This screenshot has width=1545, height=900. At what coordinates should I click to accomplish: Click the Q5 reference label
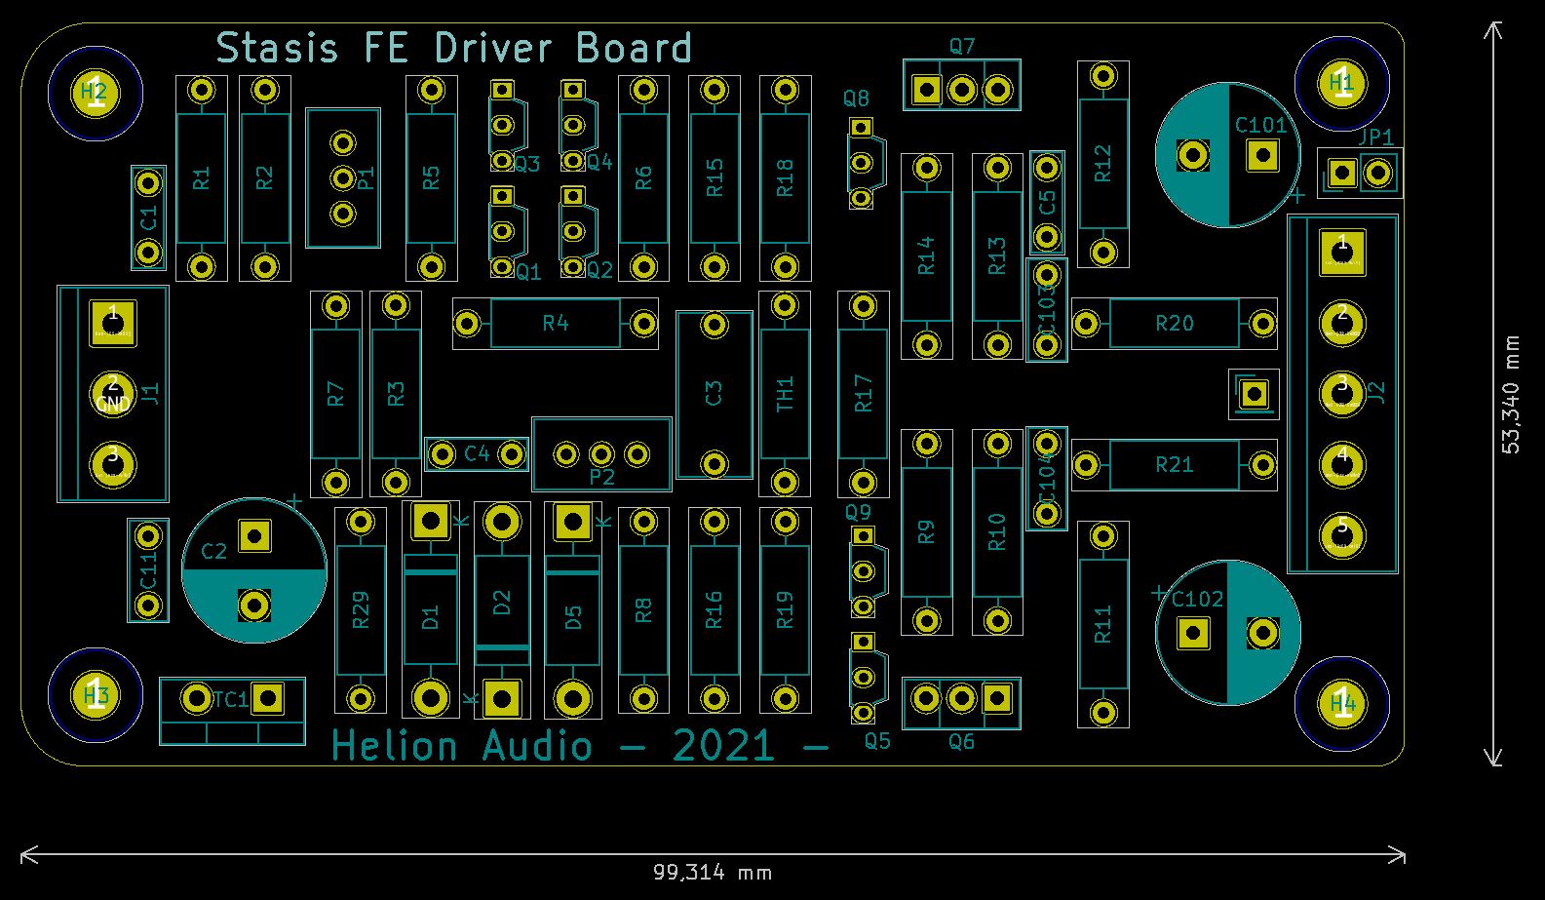click(x=877, y=741)
